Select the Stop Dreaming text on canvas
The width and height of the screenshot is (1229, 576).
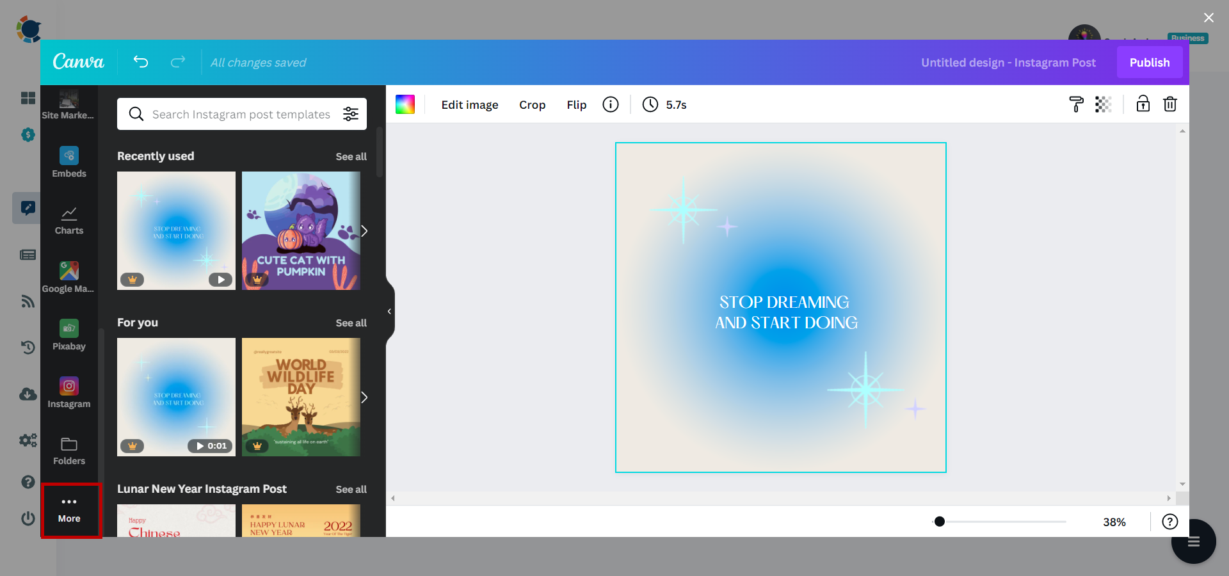(786, 312)
